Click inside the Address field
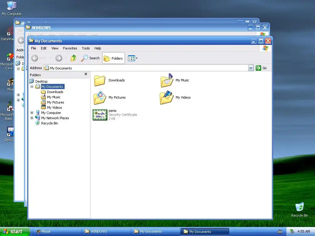 [146, 68]
